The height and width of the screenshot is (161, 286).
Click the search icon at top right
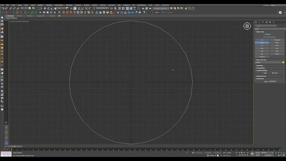click(280, 13)
